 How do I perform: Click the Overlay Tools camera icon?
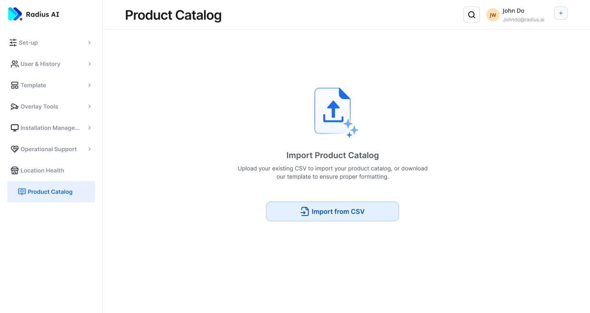point(15,107)
